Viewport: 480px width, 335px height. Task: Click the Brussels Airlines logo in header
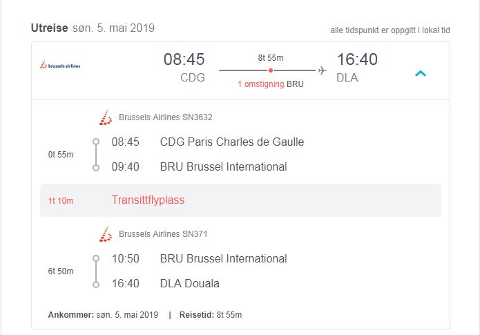pos(60,65)
